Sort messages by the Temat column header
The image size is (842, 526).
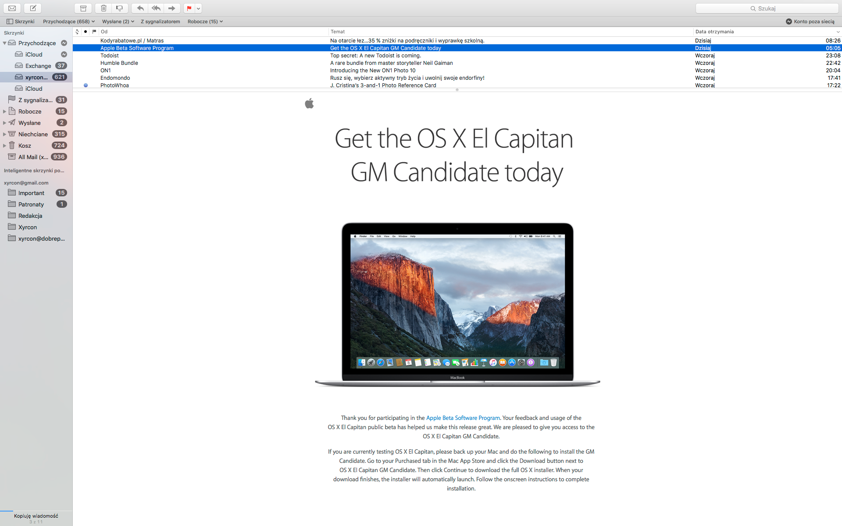tap(510, 32)
